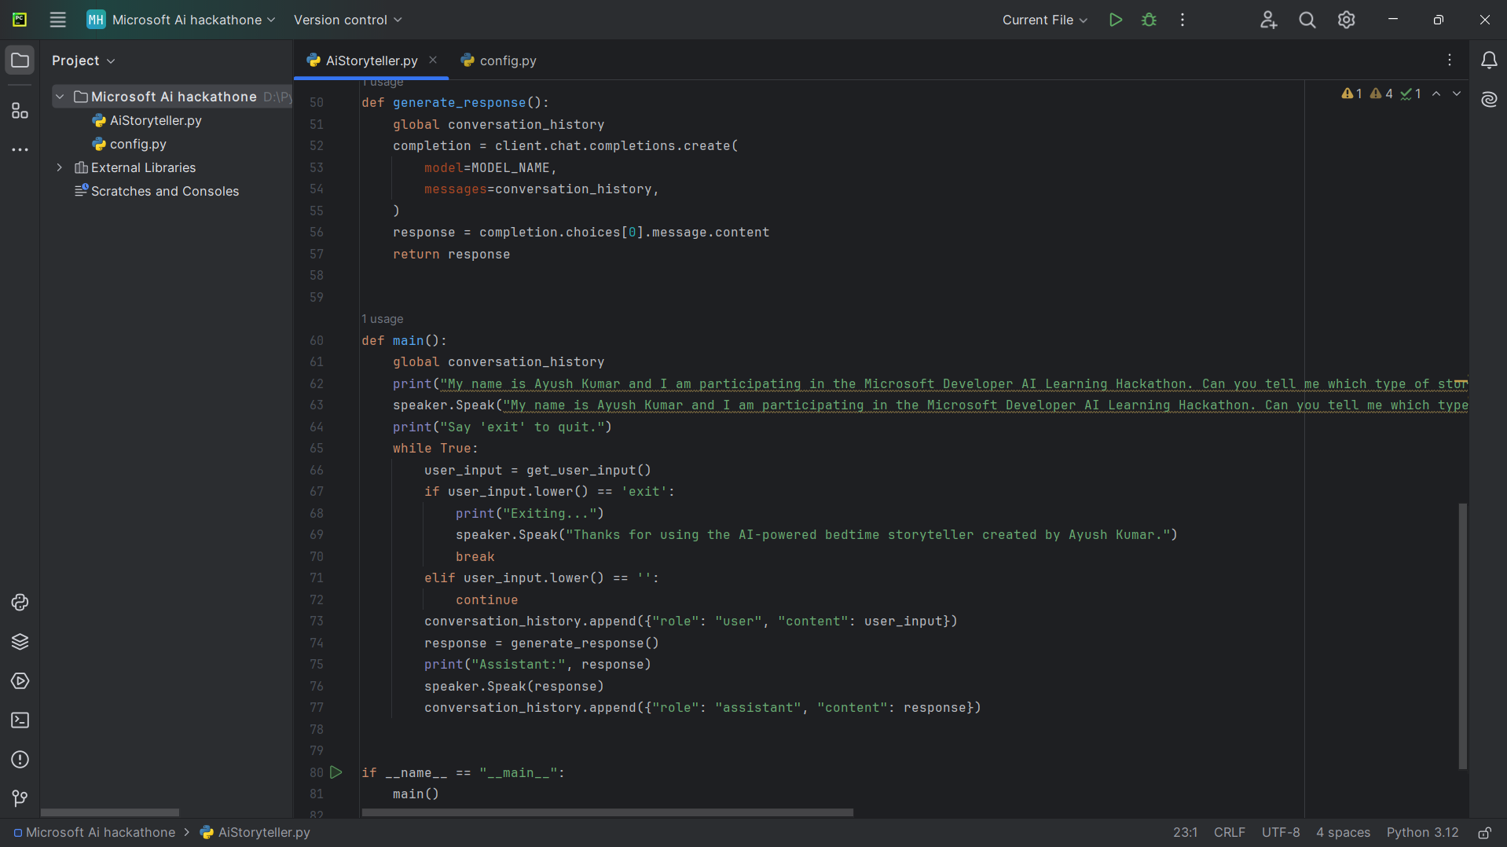Click the run gutter arrow on line 80
Image resolution: width=1507 pixels, height=847 pixels.
coord(336,772)
